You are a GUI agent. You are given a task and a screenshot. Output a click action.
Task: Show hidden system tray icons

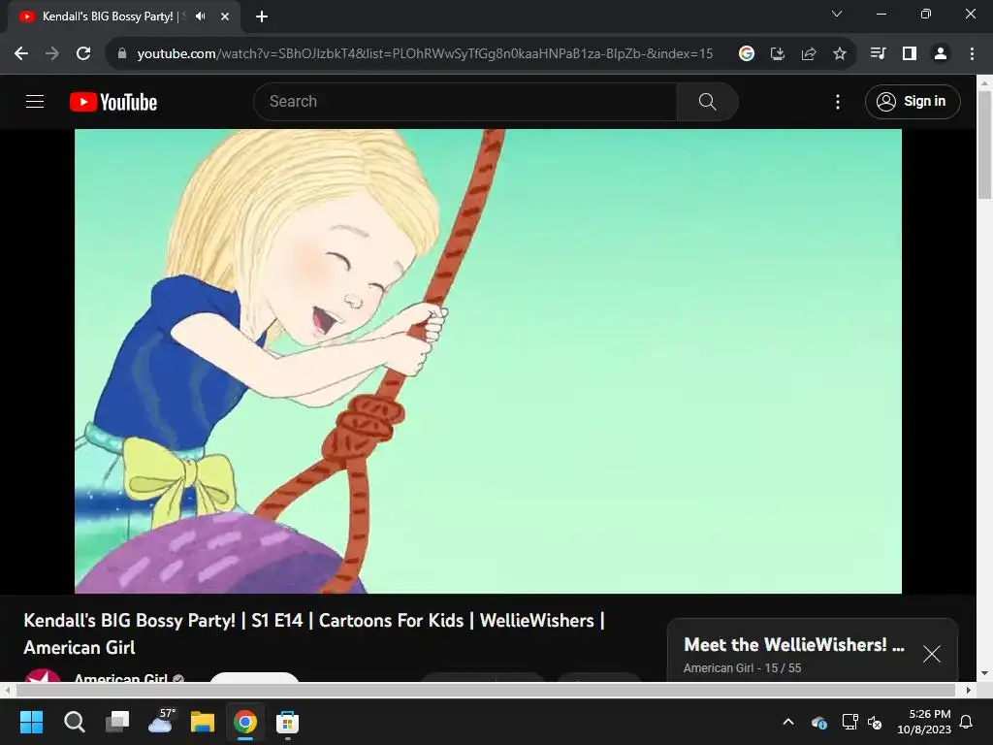[788, 722]
